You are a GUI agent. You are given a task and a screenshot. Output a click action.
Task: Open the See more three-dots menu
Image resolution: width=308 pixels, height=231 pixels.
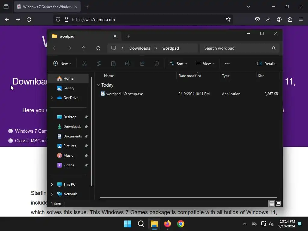[227, 63]
